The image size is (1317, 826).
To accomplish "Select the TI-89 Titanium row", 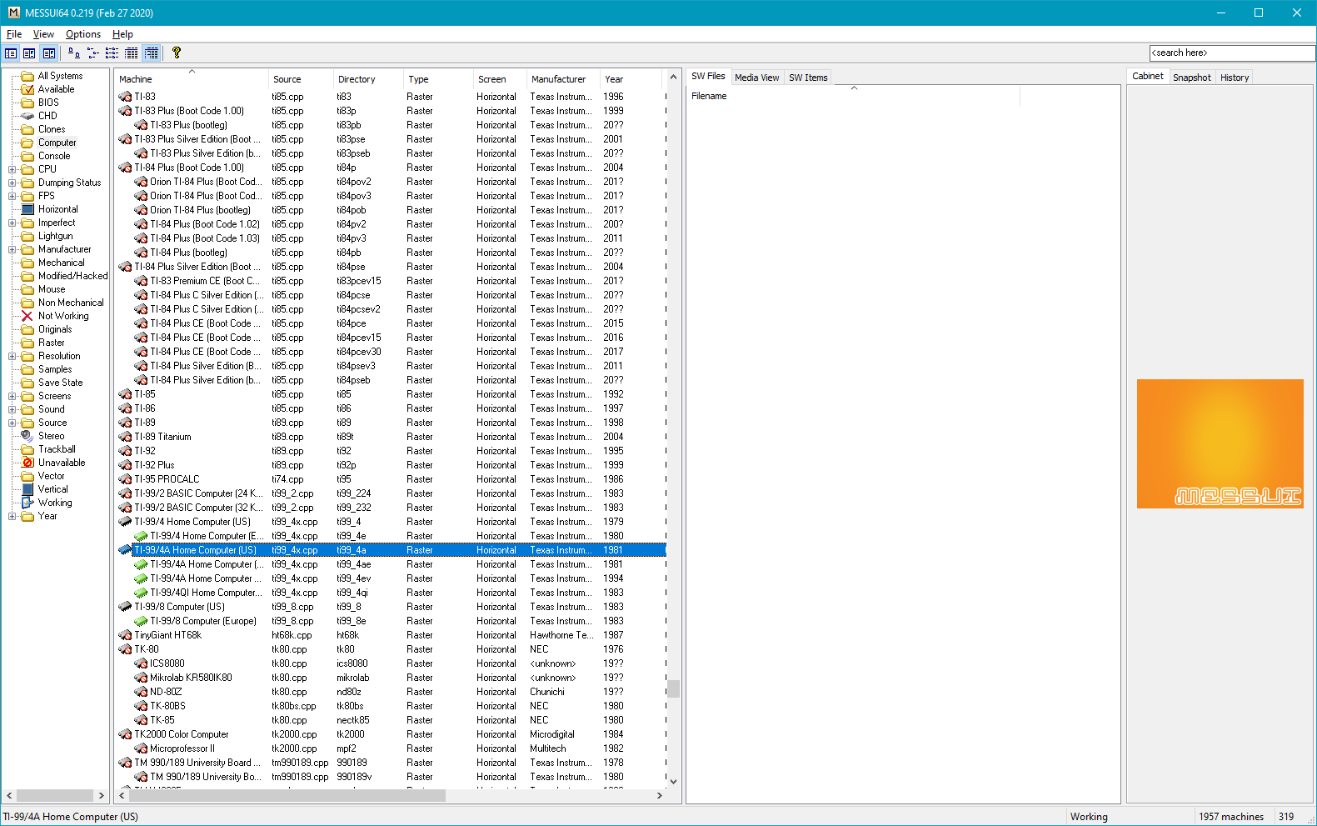I will (391, 437).
